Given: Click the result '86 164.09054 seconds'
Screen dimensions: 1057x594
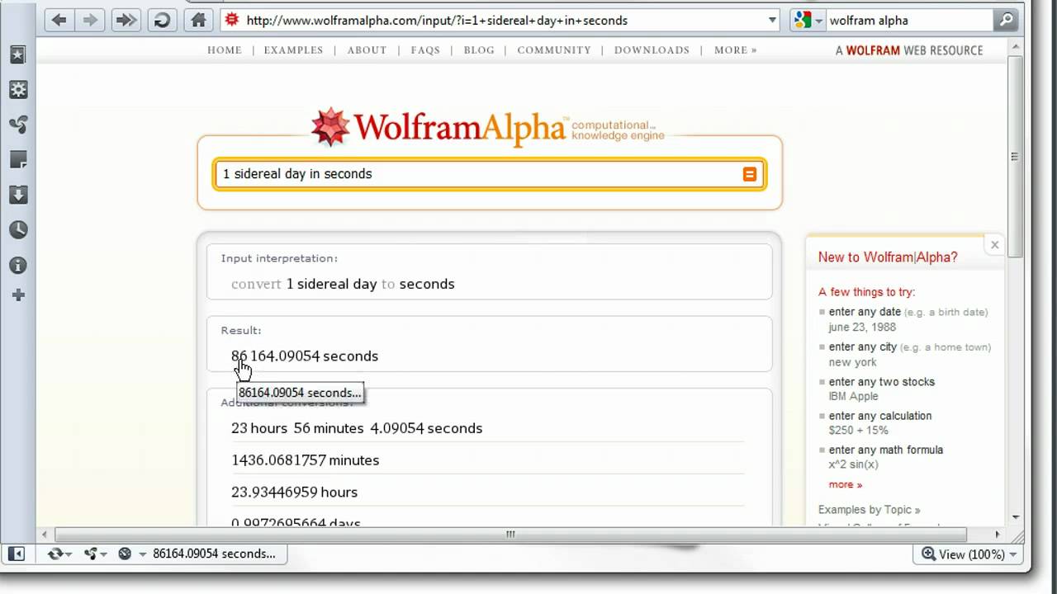Looking at the screenshot, I should tap(305, 356).
